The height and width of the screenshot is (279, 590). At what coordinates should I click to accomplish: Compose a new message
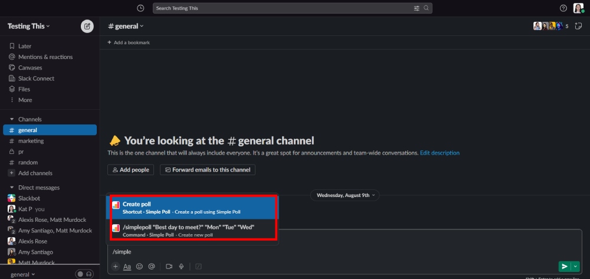87,27
